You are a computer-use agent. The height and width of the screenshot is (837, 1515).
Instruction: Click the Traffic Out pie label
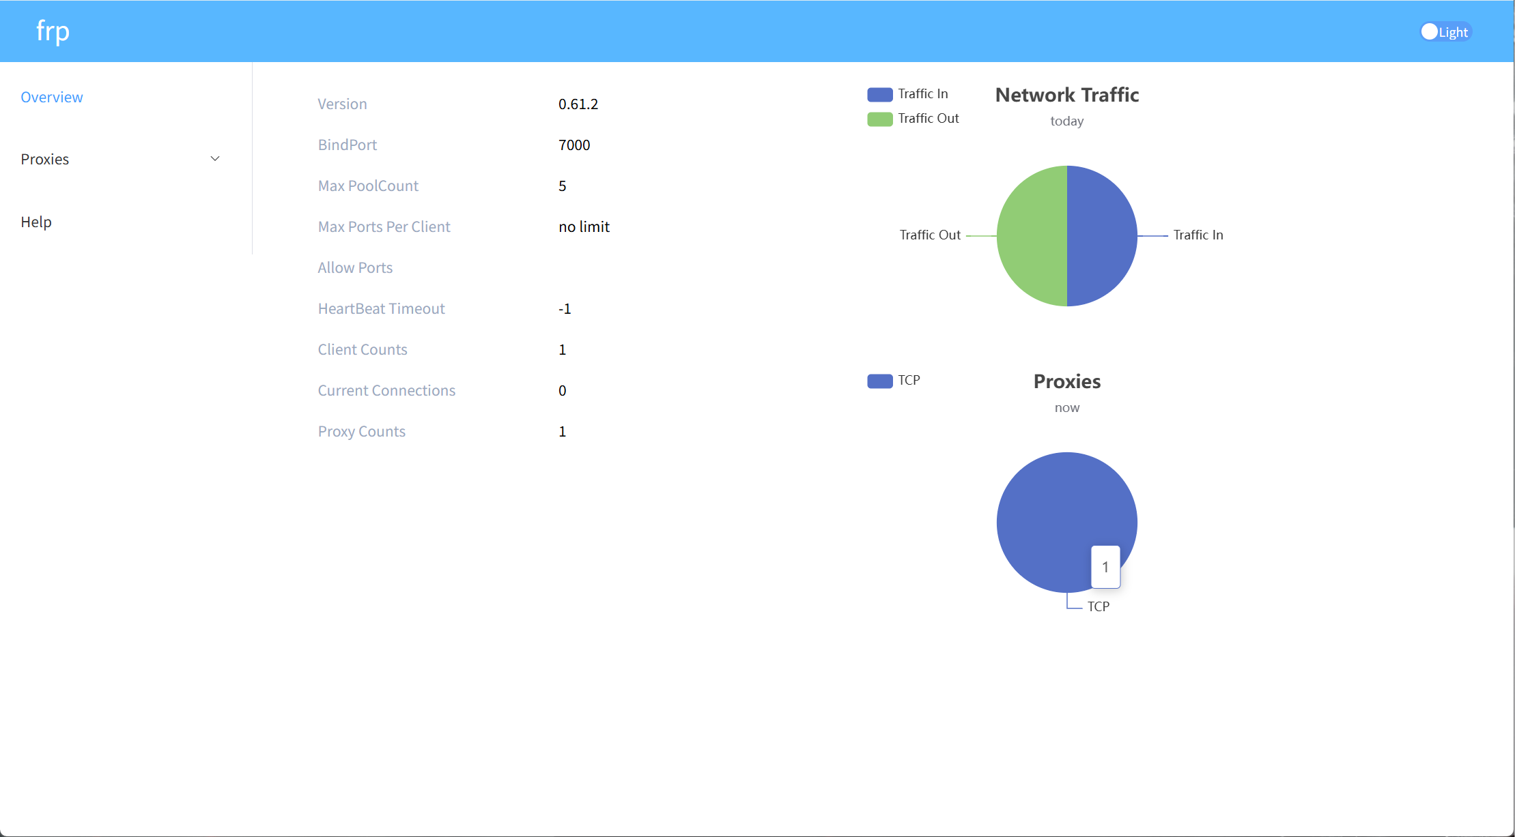point(929,235)
